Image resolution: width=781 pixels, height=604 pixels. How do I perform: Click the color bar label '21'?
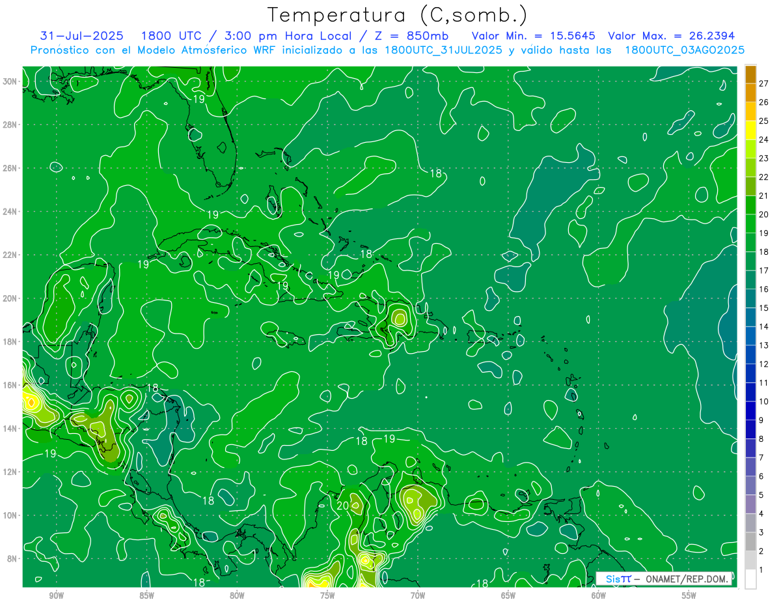pyautogui.click(x=764, y=195)
